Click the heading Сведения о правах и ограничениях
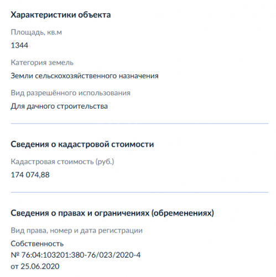The image size is (276, 277). [x=112, y=213]
